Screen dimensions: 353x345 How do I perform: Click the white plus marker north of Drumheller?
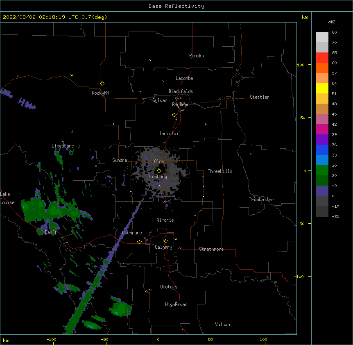251,154
